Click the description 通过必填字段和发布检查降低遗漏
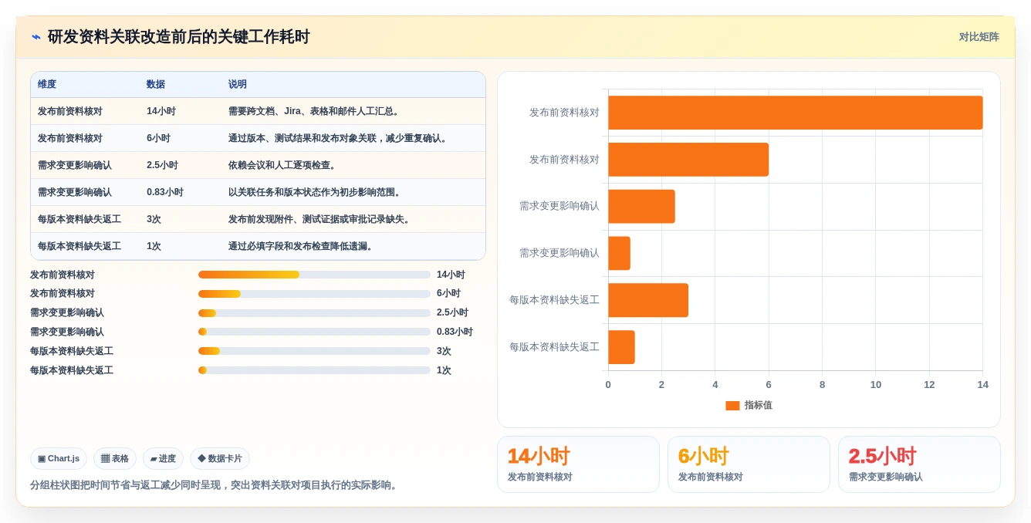Screen dimensions: 1031x523 [302, 247]
